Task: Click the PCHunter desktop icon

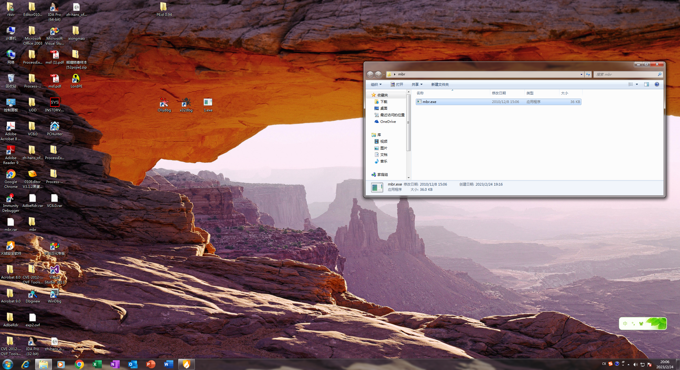Action: pyautogui.click(x=55, y=127)
